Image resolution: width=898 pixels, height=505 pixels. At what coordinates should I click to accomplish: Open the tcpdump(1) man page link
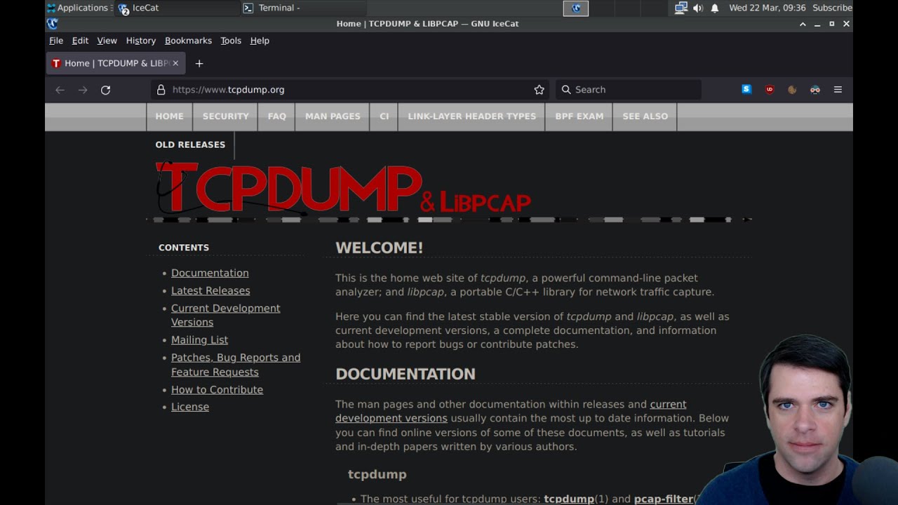click(569, 499)
